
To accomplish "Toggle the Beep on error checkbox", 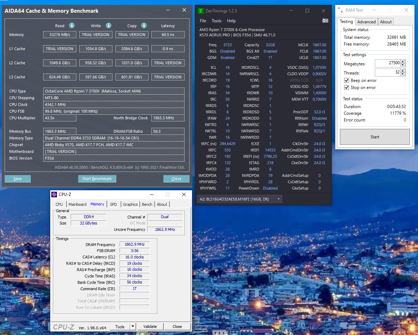I will click(x=347, y=80).
